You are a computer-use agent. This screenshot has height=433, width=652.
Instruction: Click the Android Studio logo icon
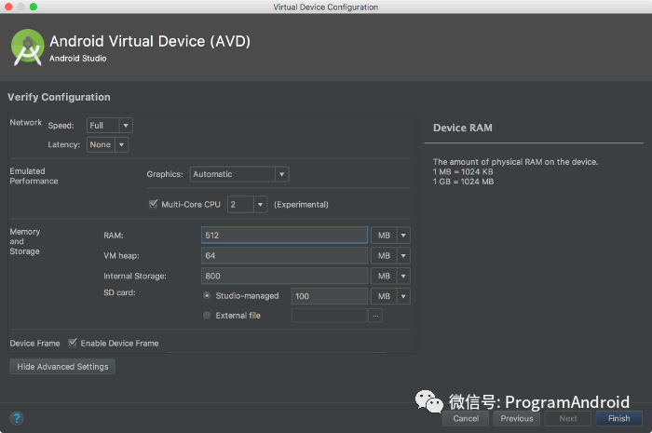[27, 47]
